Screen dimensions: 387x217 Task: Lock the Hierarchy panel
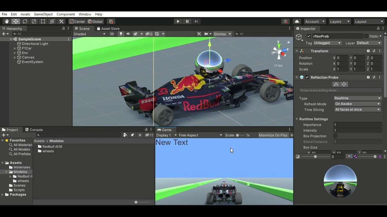click(63, 28)
